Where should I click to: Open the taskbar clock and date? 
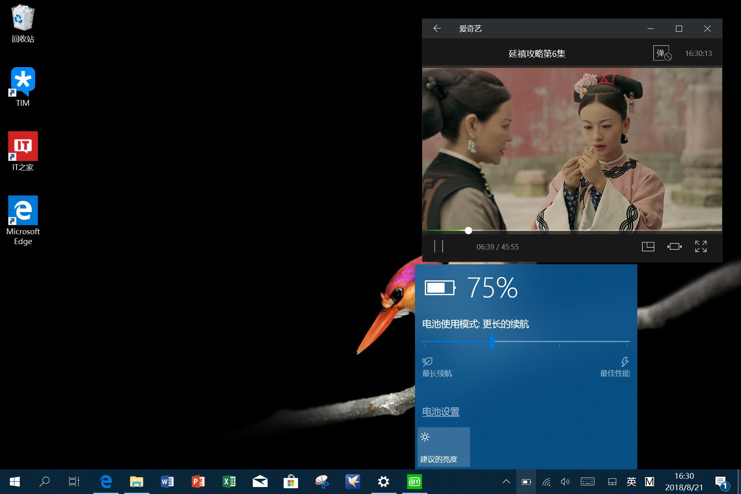684,482
